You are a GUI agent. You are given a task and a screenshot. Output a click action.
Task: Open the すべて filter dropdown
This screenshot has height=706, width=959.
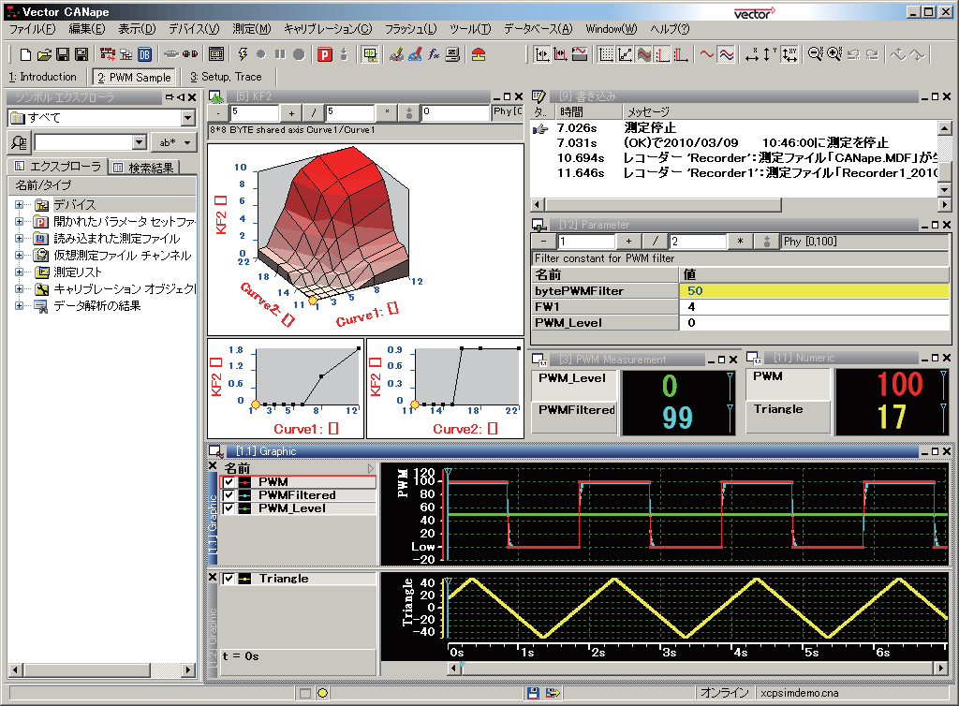point(188,118)
